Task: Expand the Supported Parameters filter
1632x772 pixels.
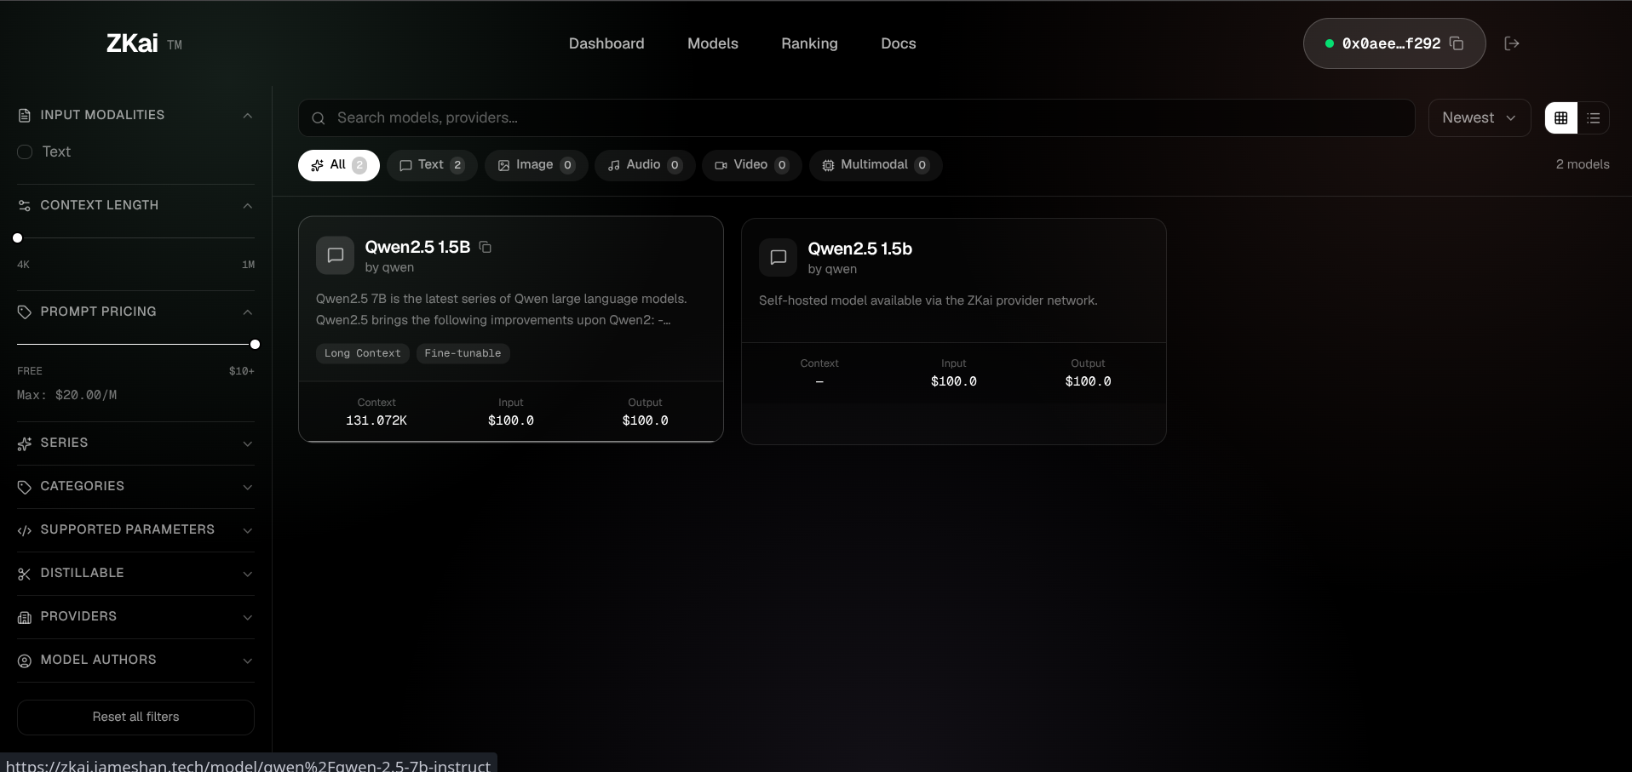Action: [x=248, y=530]
